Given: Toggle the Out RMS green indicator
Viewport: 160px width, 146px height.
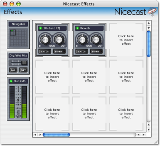Looking at the screenshot, I should pos(11,81).
